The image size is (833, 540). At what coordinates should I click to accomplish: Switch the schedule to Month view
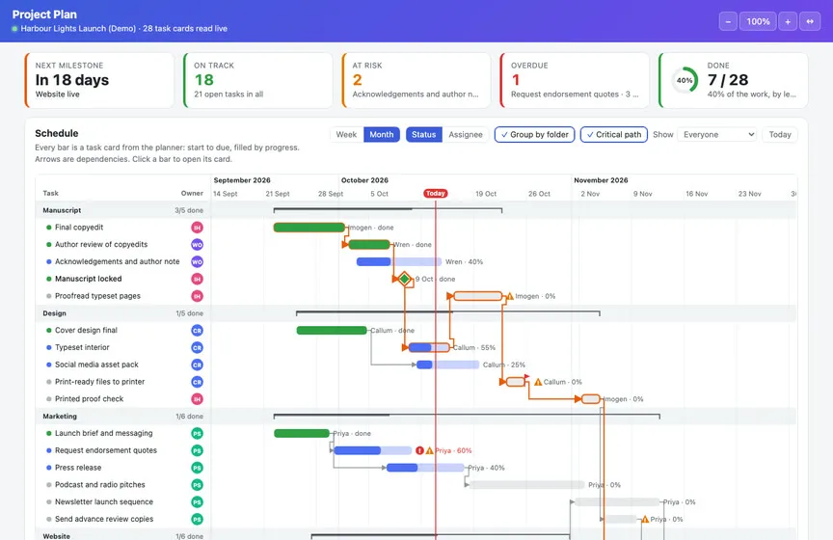382,134
